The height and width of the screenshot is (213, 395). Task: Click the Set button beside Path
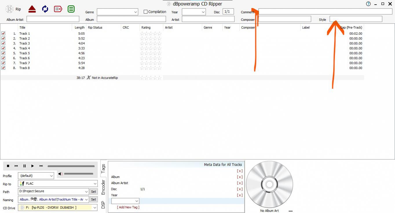coord(93,192)
